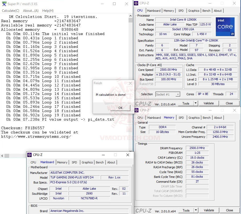Viewport: 241px width, 214px height.
Task: Switch to Memory tab in top CPU-Z window
Action: coord(169,11)
